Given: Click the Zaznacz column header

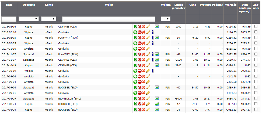Looking at the screenshot, I should click(256, 6).
